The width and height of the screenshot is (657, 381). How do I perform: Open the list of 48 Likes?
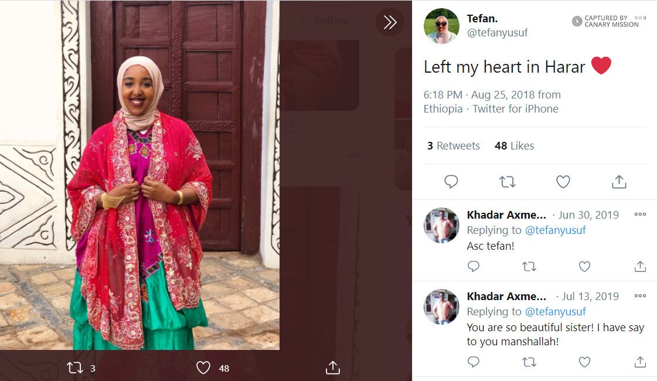pos(514,145)
